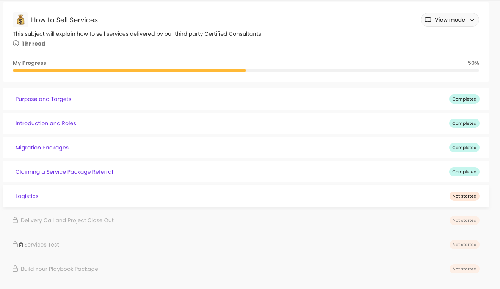Screen dimensions: 500x289
Task: Click the lock icon beside Services Test
Action: (15, 245)
